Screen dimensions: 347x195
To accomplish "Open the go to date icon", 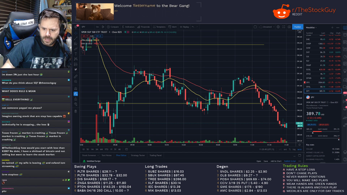I will click(x=126, y=149).
